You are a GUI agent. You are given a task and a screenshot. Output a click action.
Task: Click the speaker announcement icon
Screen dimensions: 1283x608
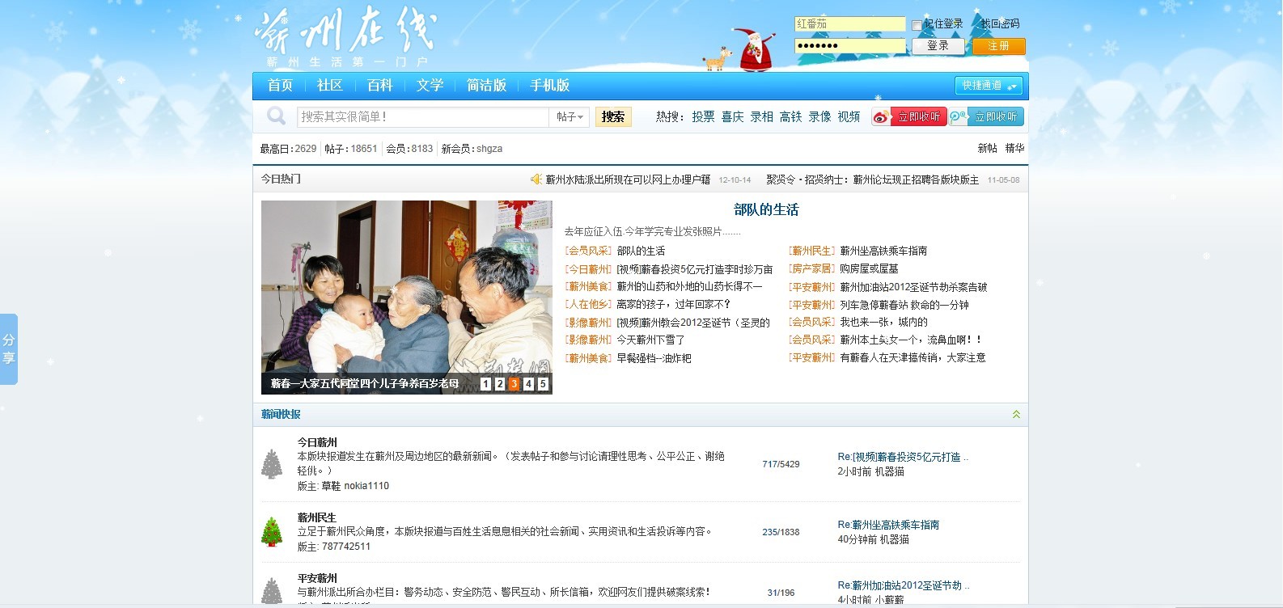point(536,179)
